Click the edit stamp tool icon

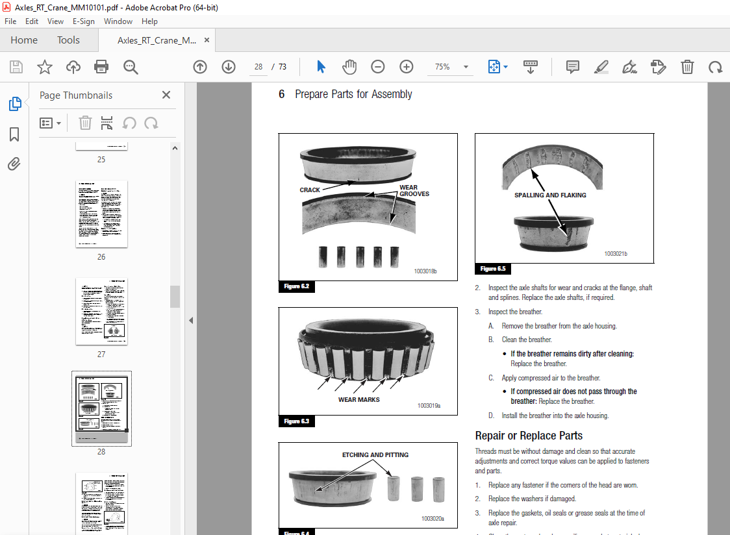tap(659, 67)
